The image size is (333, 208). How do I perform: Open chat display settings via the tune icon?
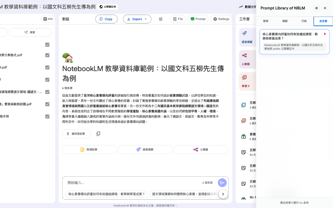(x=161, y=19)
